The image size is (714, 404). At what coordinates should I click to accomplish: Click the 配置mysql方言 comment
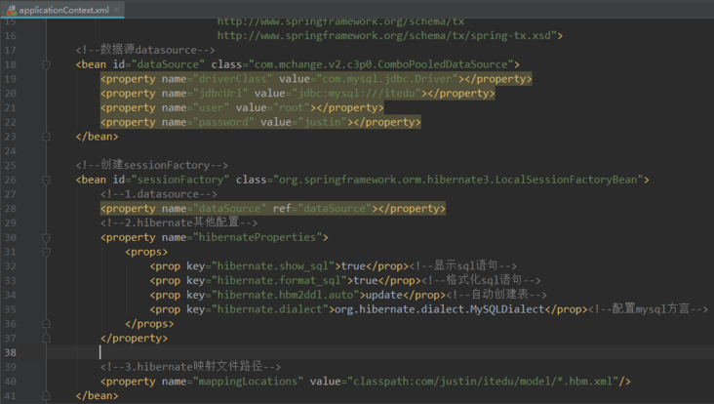(648, 309)
